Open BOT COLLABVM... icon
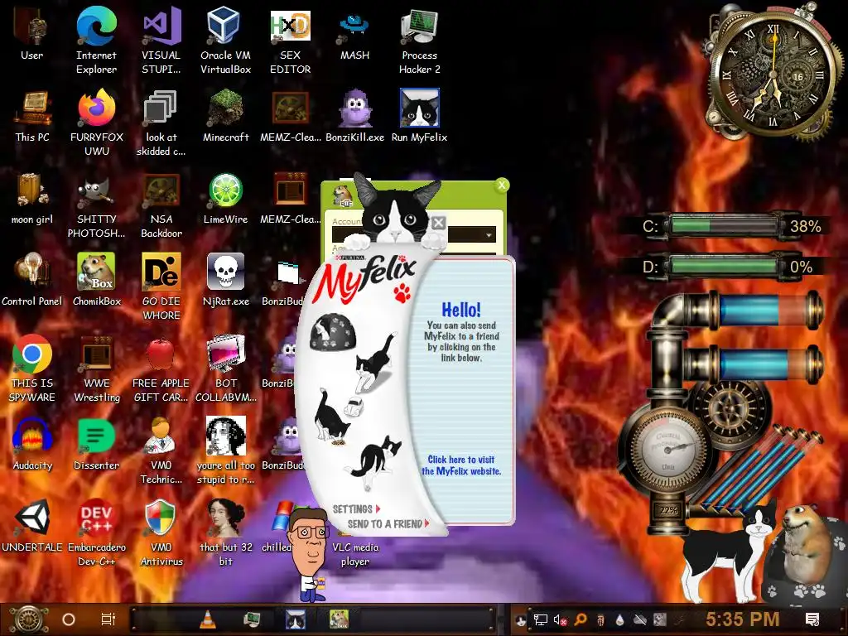Image resolution: width=848 pixels, height=636 pixels. coord(225,354)
